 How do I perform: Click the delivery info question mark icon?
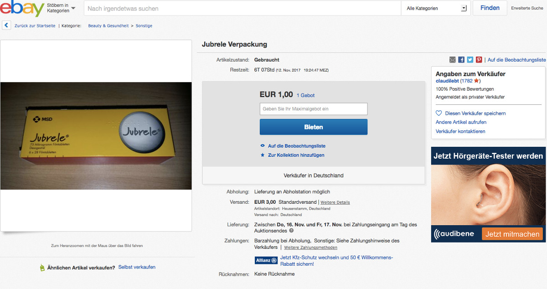291,231
